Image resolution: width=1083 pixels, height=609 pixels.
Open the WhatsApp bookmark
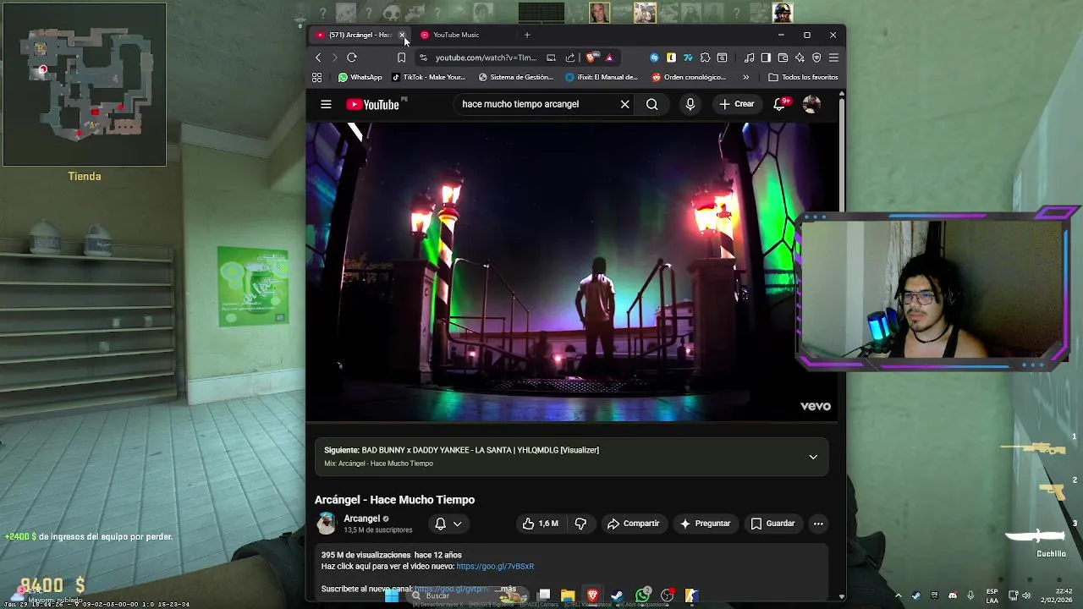360,77
